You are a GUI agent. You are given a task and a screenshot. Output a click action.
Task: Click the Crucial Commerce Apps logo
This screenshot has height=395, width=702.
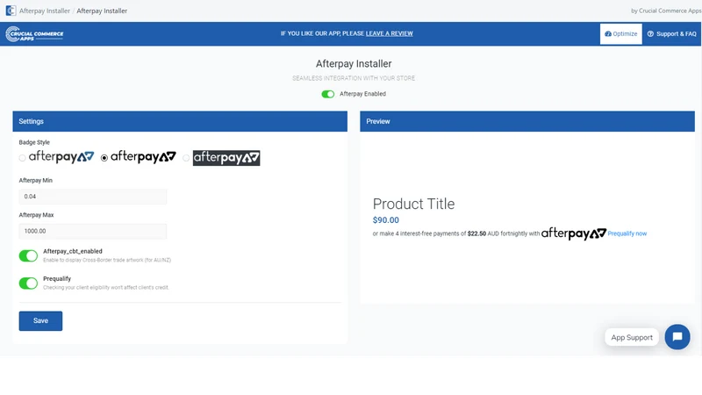34,34
